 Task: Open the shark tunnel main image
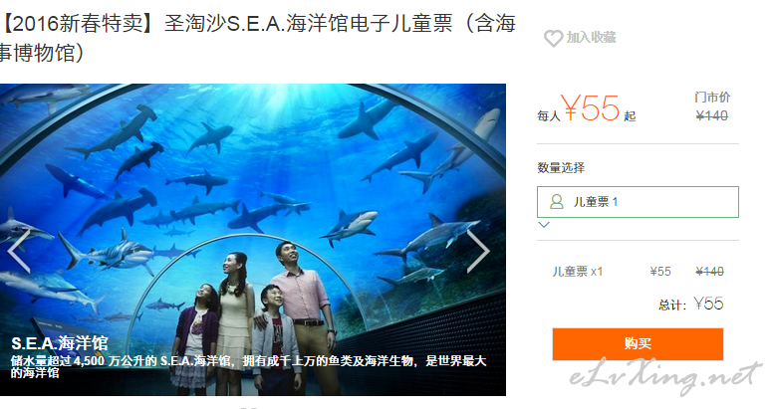pyautogui.click(x=253, y=240)
